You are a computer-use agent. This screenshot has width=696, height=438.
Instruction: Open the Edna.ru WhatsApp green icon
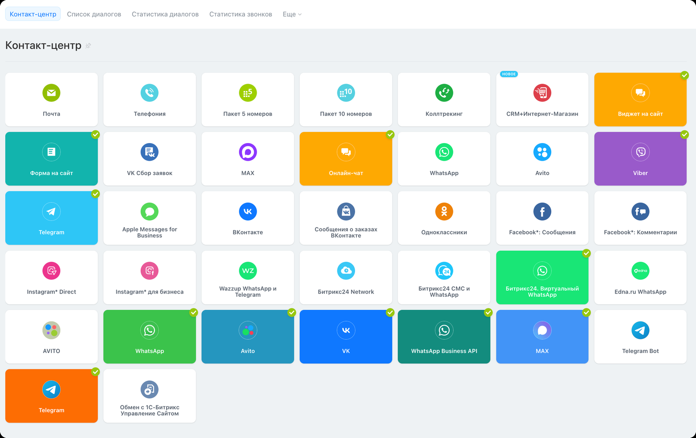[640, 271]
